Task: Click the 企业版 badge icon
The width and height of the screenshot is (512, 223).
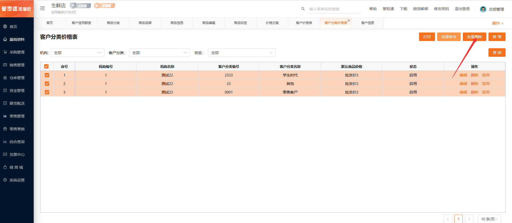Action: (104, 6)
